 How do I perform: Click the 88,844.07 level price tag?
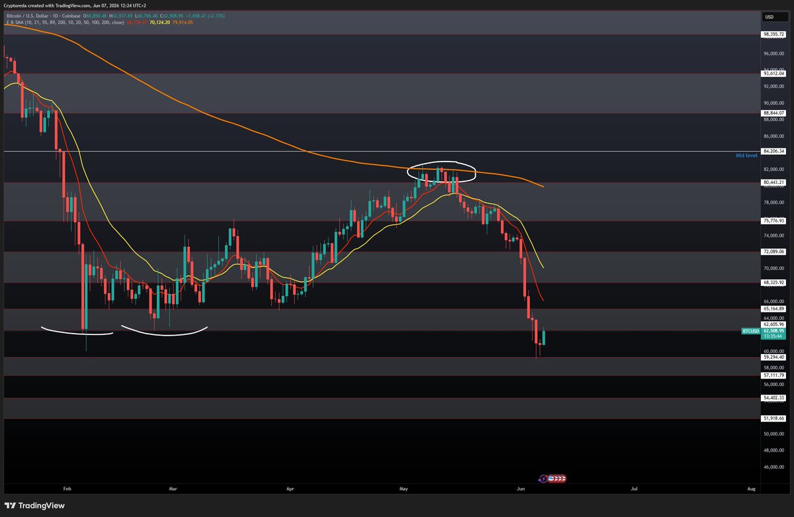(773, 113)
